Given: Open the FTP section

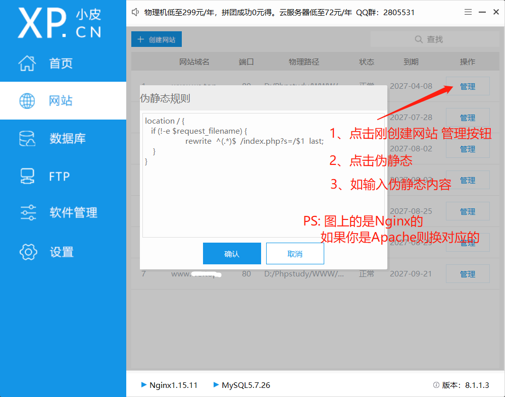Looking at the screenshot, I should click(x=63, y=176).
